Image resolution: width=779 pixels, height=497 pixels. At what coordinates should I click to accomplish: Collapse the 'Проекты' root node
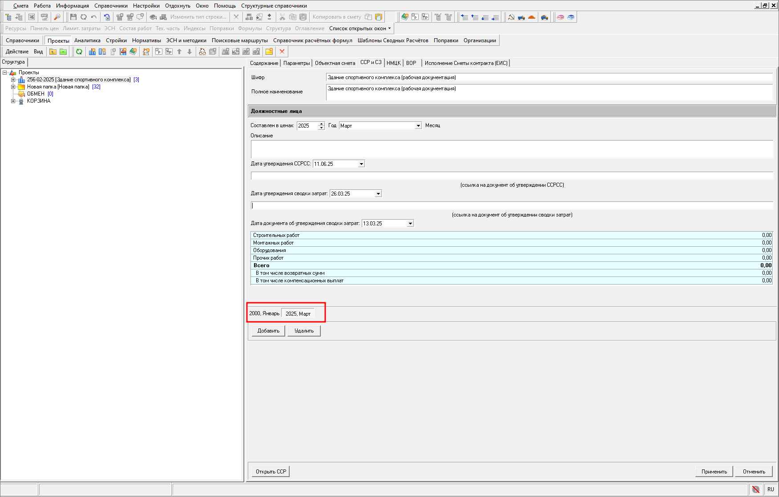[5, 73]
